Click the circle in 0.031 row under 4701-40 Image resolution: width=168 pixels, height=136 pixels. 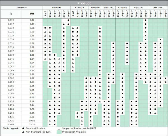click(x=113, y=43)
